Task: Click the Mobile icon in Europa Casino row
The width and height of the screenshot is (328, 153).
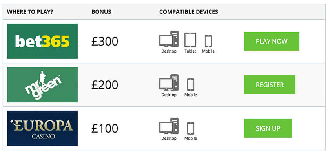Action: click(191, 128)
